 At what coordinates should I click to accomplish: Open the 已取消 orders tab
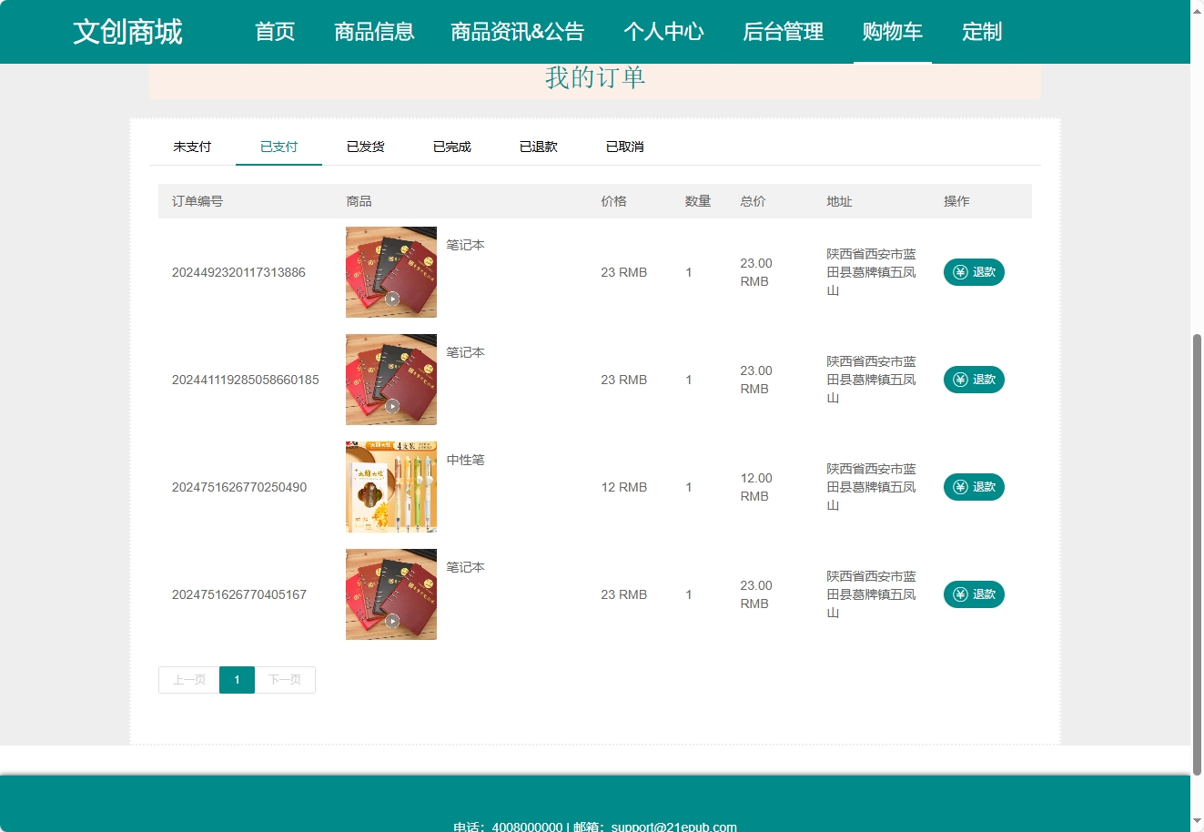(623, 145)
